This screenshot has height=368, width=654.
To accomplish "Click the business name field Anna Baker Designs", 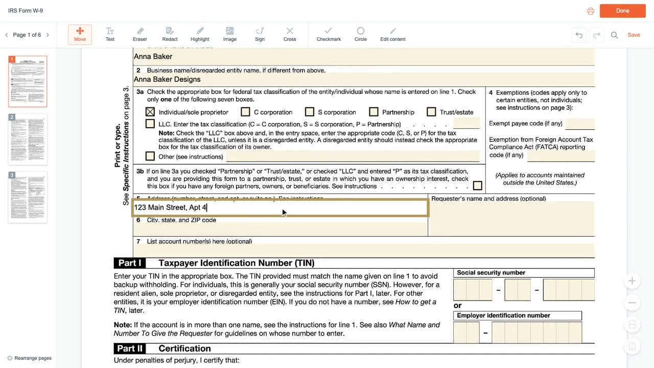I will click(364, 80).
